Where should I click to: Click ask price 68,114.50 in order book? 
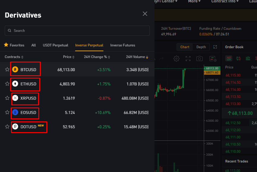(233, 82)
